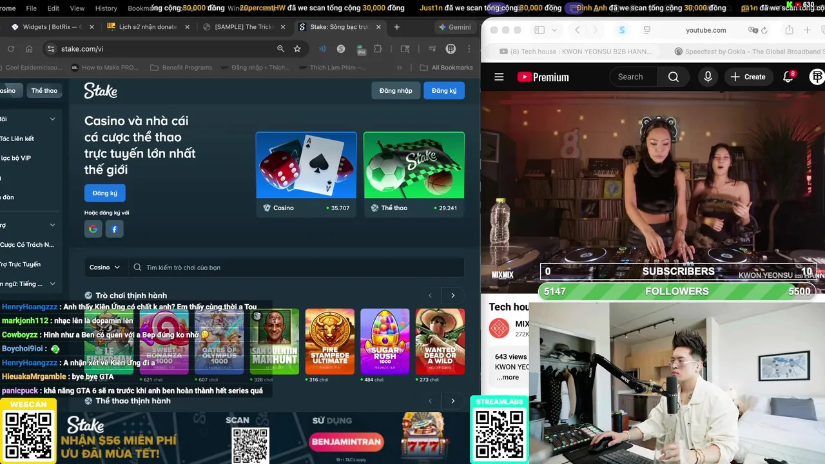Open the Casino card image

click(x=306, y=165)
